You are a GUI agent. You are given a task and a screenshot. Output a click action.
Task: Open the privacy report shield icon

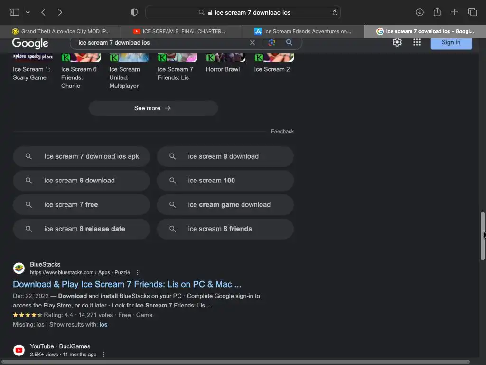[x=134, y=12]
